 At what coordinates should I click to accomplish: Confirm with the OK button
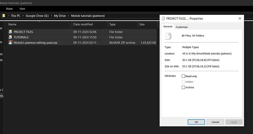coord(196,122)
